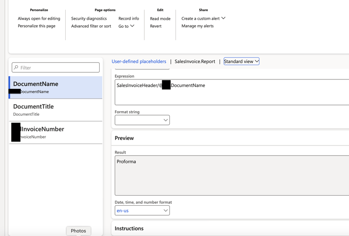Screen dimensions: 349x236
Task: Expand the en-us date format dropdown
Action: point(142,211)
